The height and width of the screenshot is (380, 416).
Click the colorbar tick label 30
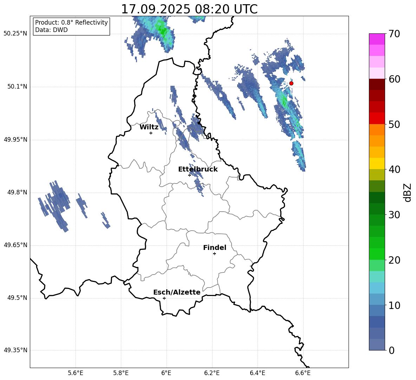coord(394,215)
